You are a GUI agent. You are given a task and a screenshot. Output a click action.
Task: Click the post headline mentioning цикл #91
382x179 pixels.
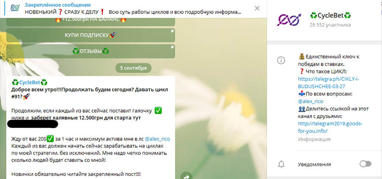tap(90, 93)
